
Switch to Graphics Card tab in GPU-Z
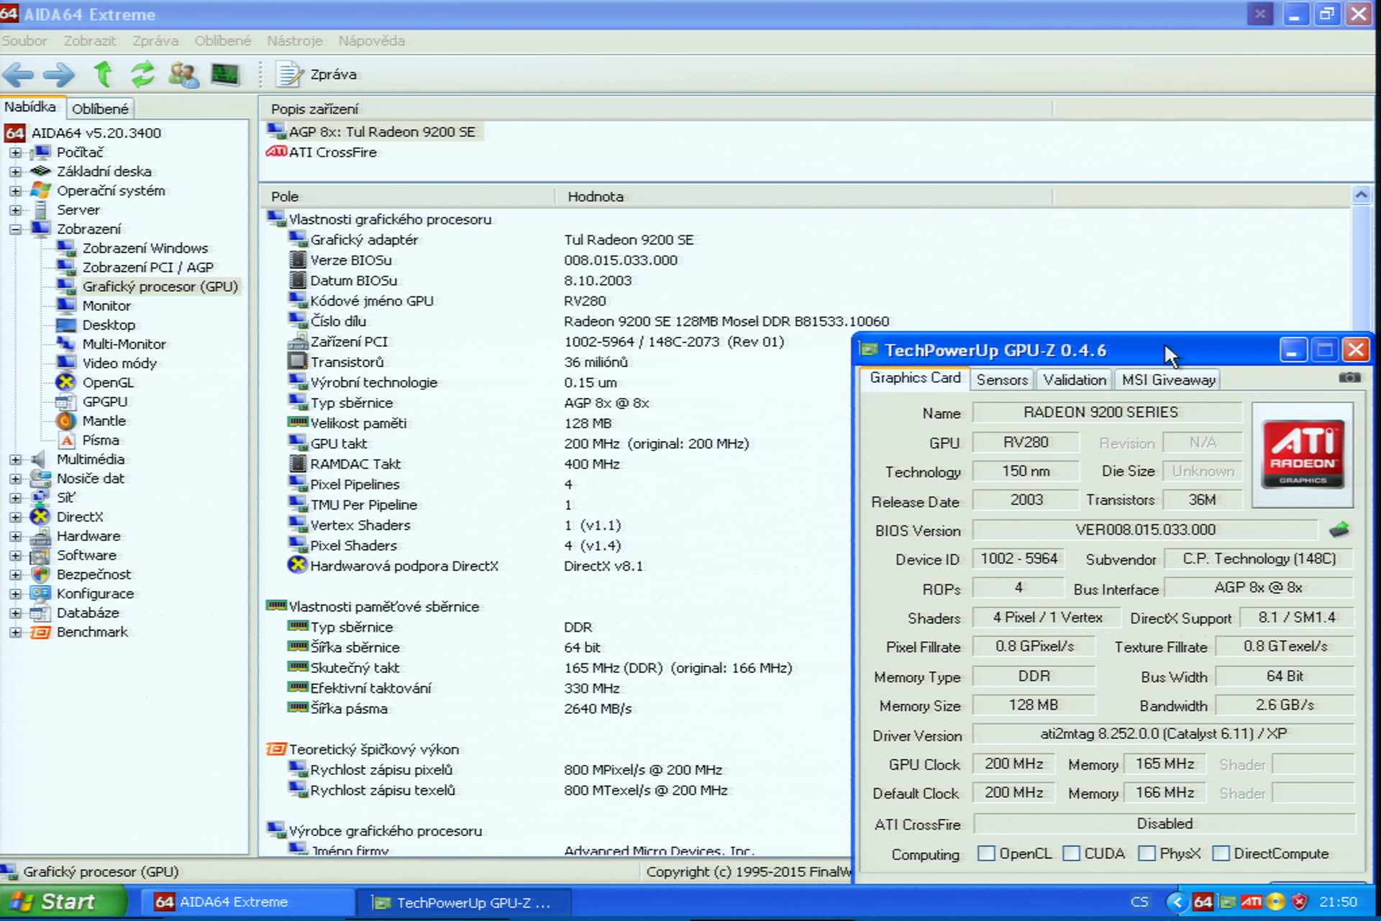915,378
